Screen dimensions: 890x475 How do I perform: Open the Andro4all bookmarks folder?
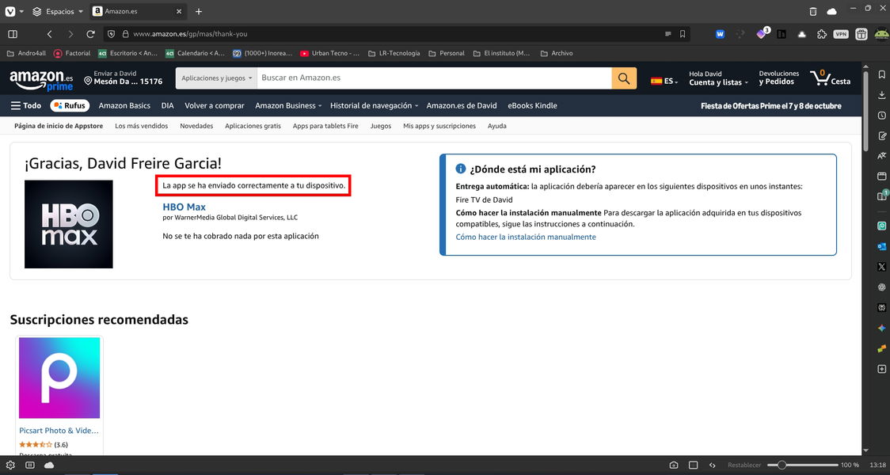pos(26,53)
